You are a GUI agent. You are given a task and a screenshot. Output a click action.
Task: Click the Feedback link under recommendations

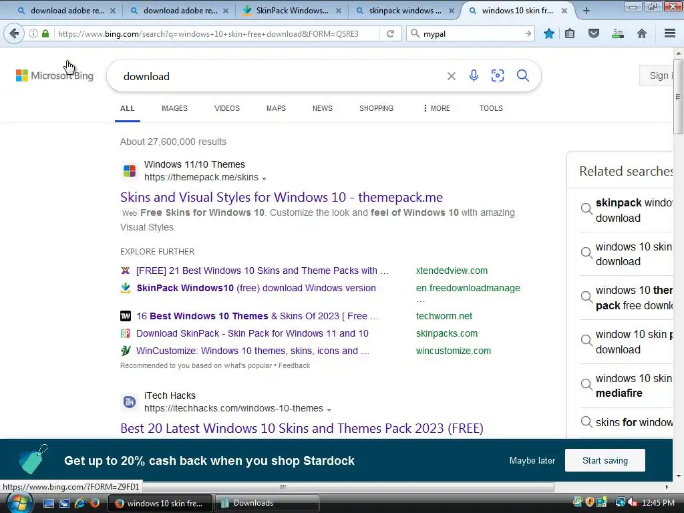pos(295,365)
